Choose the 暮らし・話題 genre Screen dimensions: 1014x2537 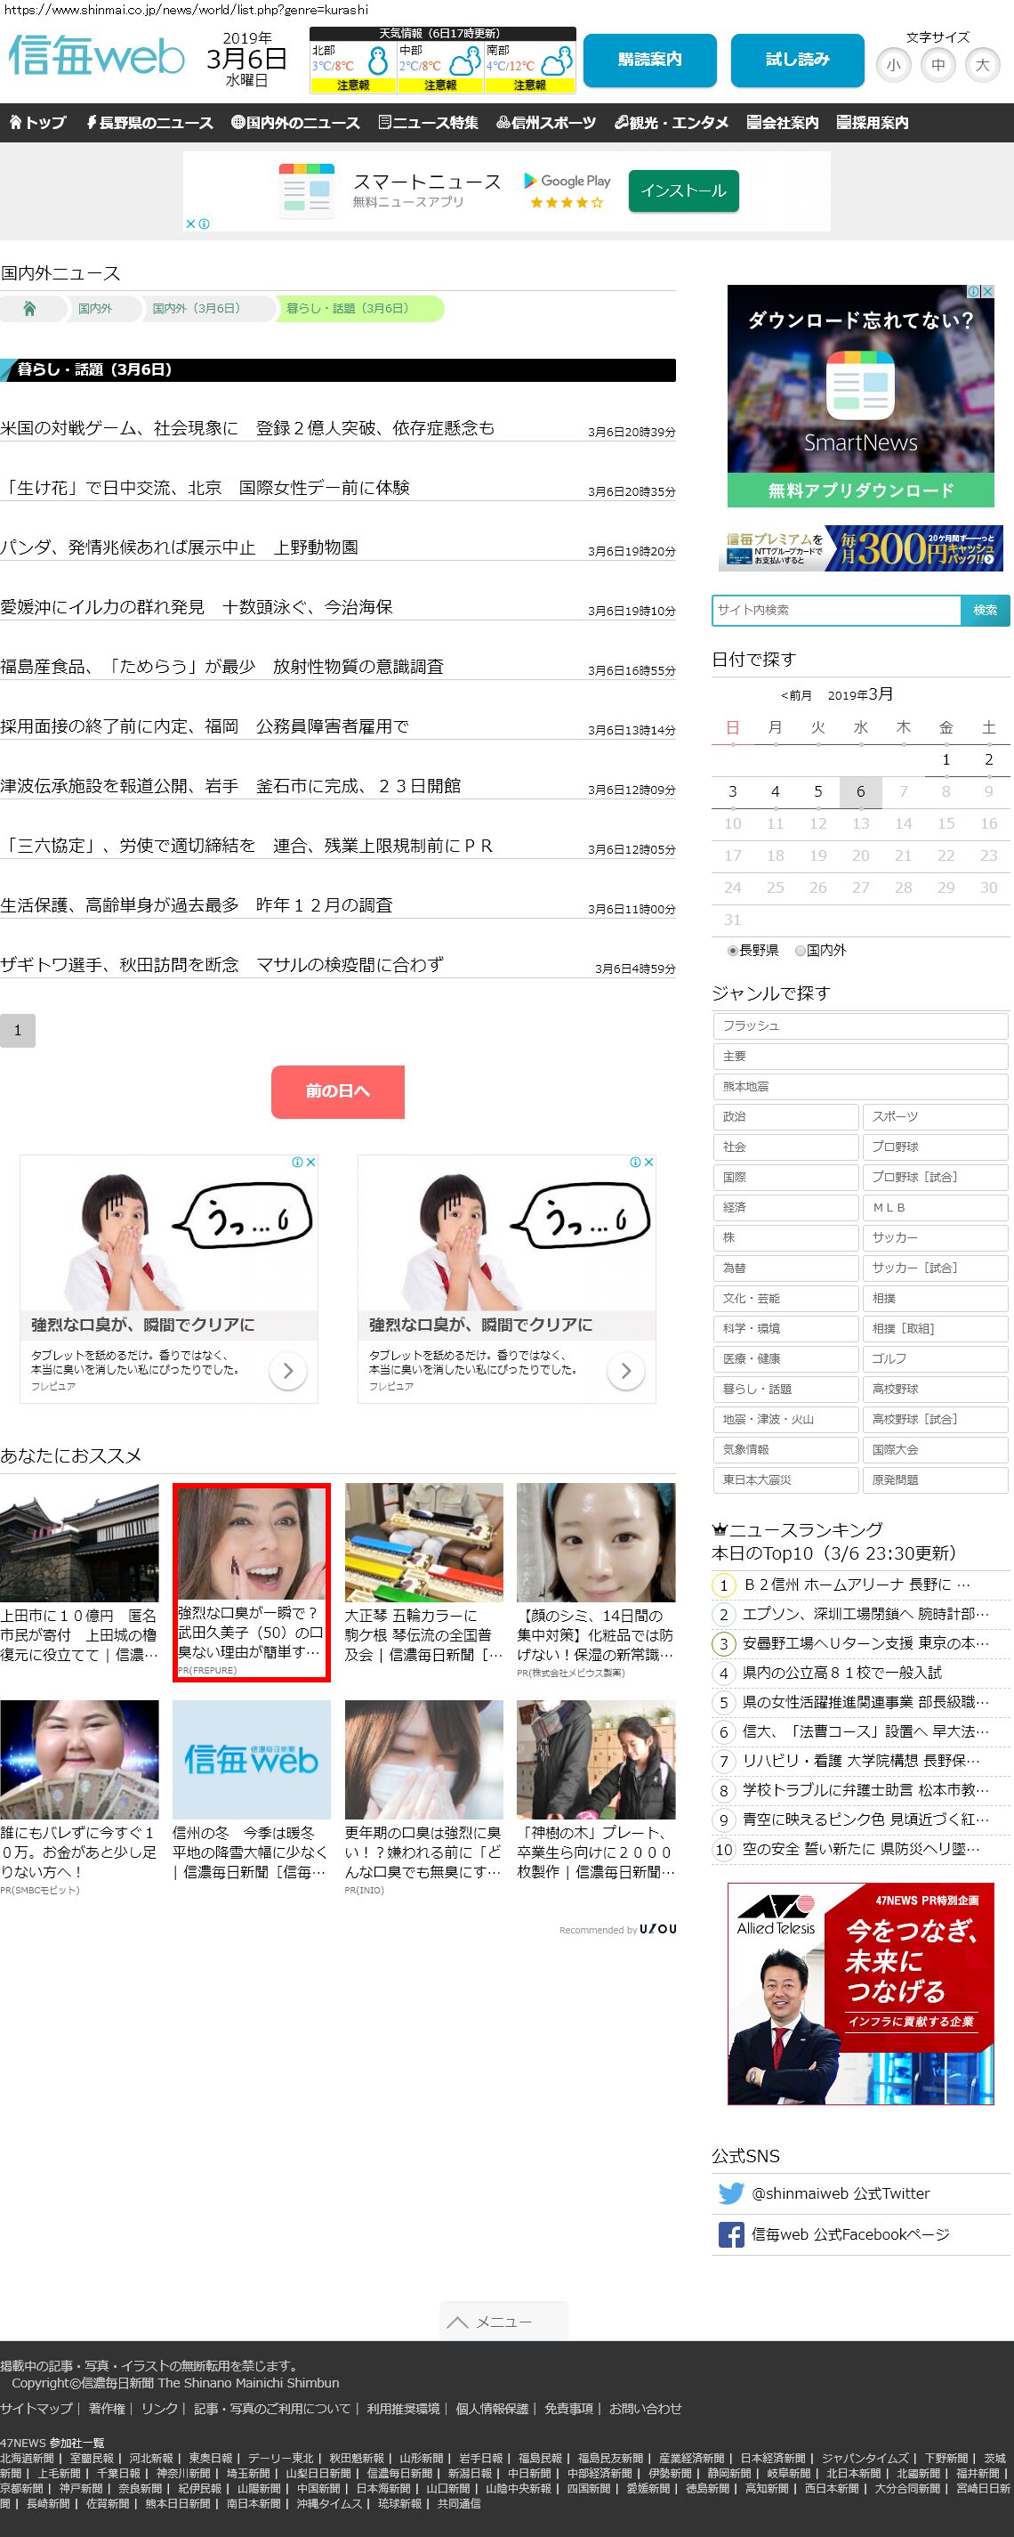click(785, 1389)
